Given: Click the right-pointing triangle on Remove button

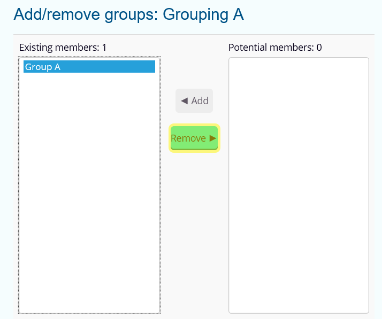Looking at the screenshot, I should (x=213, y=138).
